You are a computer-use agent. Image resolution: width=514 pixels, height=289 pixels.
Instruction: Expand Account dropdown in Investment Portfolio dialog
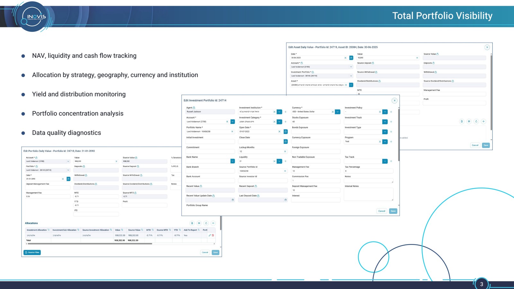233,122
